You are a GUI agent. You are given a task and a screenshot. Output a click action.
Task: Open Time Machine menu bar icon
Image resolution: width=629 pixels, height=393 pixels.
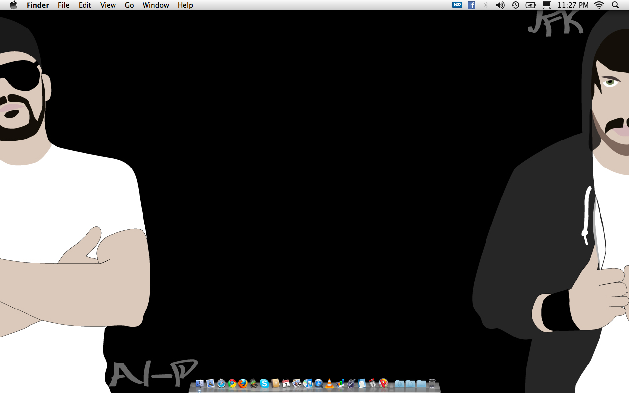[515, 5]
